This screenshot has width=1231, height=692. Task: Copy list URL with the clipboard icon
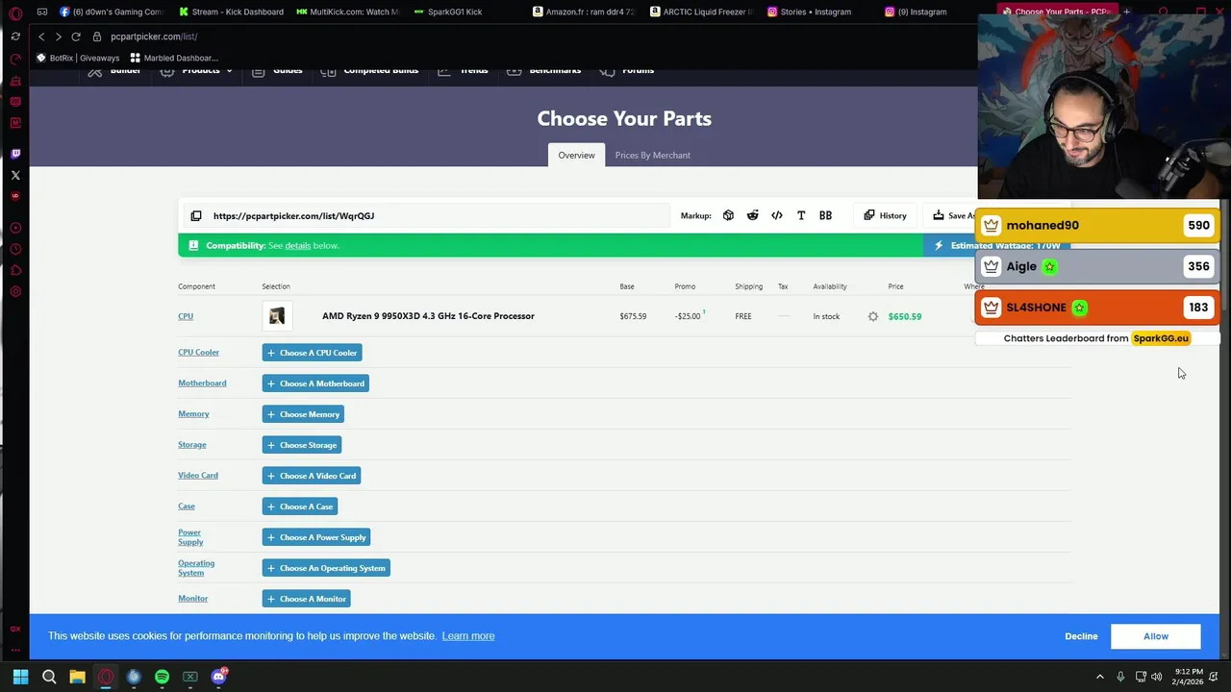[x=196, y=216]
